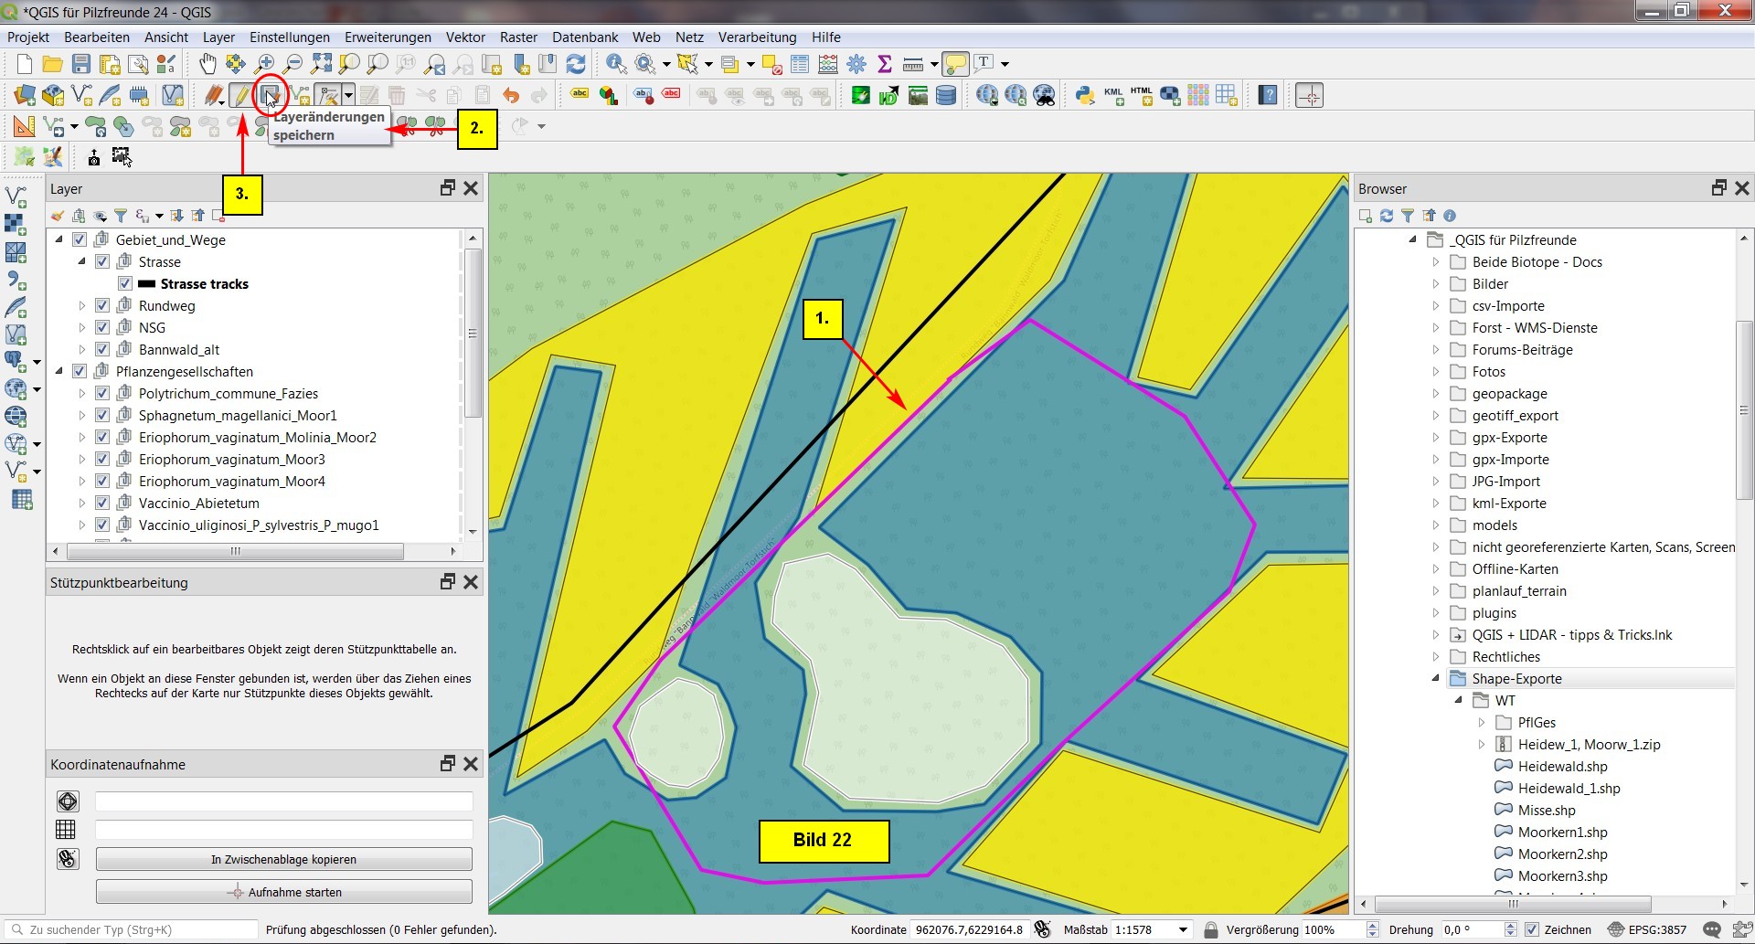This screenshot has height=944, width=1755.
Task: Toggle the Zeichnen render checkbox
Action: click(x=1532, y=929)
